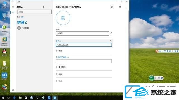The width and height of the screenshot is (179, 100).
Task: Expand the mobile phone type dropdown
Action: pyautogui.click(x=59, y=41)
